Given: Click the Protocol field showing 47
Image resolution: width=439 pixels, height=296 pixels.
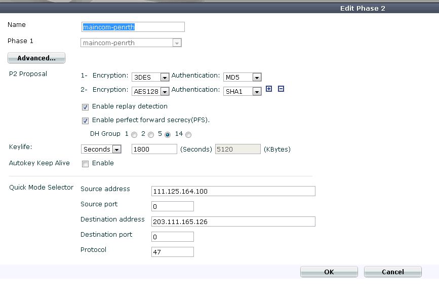Looking at the screenshot, I should (173, 252).
